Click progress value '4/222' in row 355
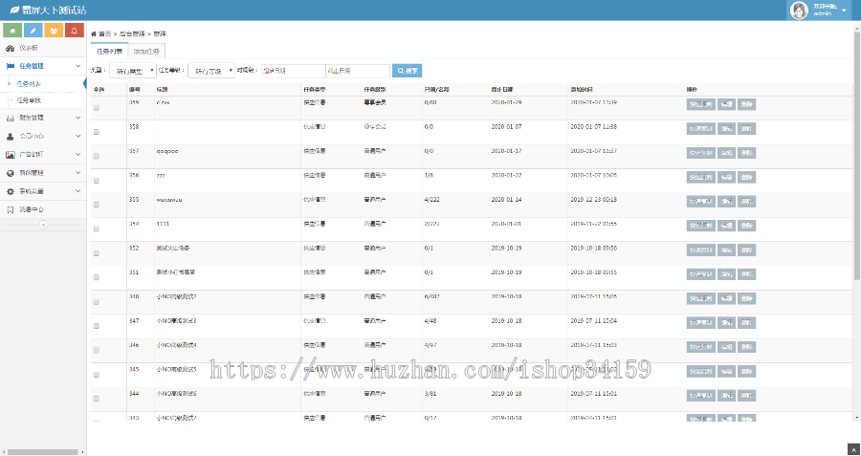This screenshot has width=861, height=456. [x=432, y=200]
